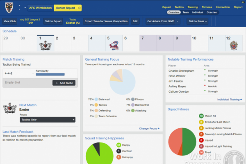Switch to the Team tab
The height and width of the screenshot is (164, 246).
pyautogui.click(x=186, y=12)
